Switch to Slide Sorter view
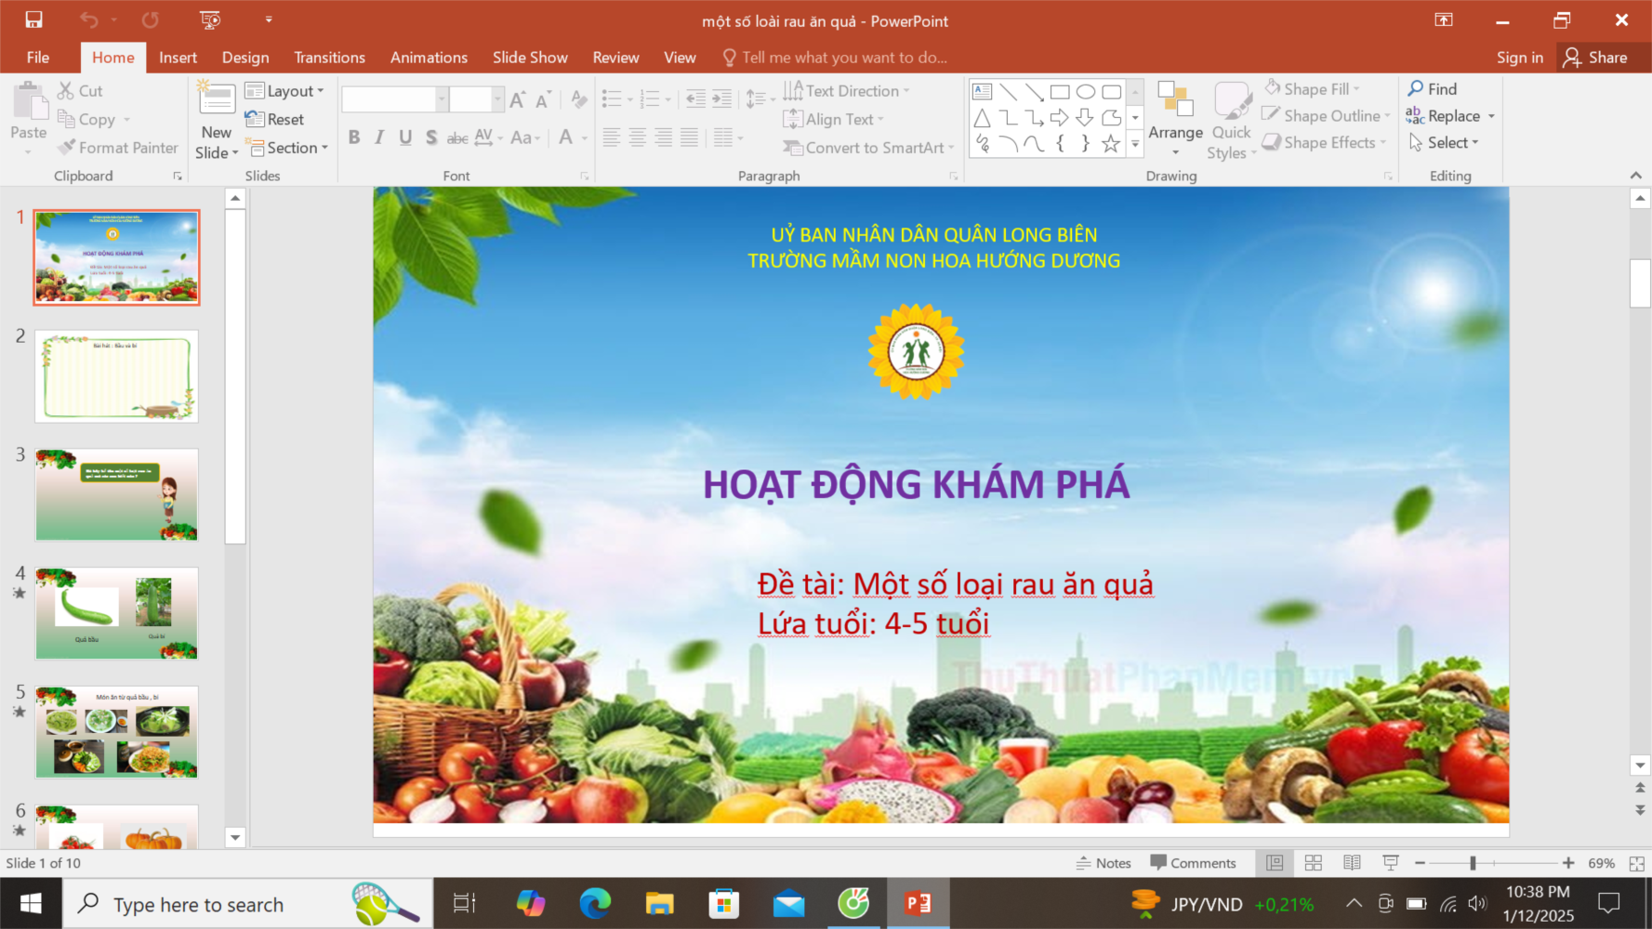Image resolution: width=1652 pixels, height=929 pixels. (x=1313, y=863)
